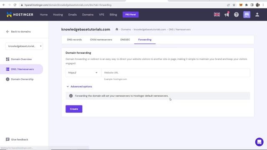Share this page from the address bar
267x150 pixels.
[x=228, y=5]
